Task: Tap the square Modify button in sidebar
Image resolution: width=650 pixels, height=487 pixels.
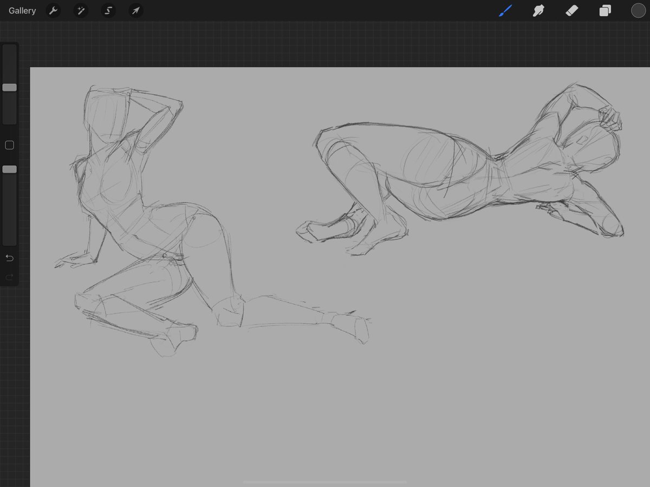Action: click(x=9, y=145)
